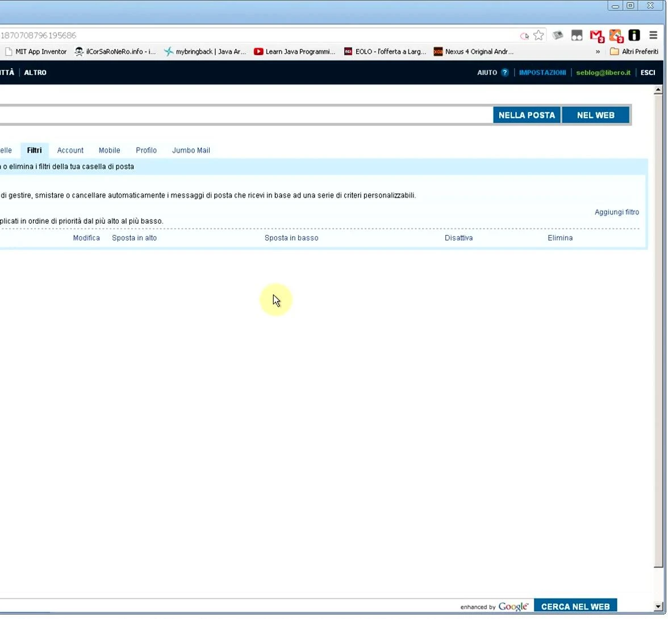
Task: Open the Jumbo Mail tab
Action: [x=191, y=150]
